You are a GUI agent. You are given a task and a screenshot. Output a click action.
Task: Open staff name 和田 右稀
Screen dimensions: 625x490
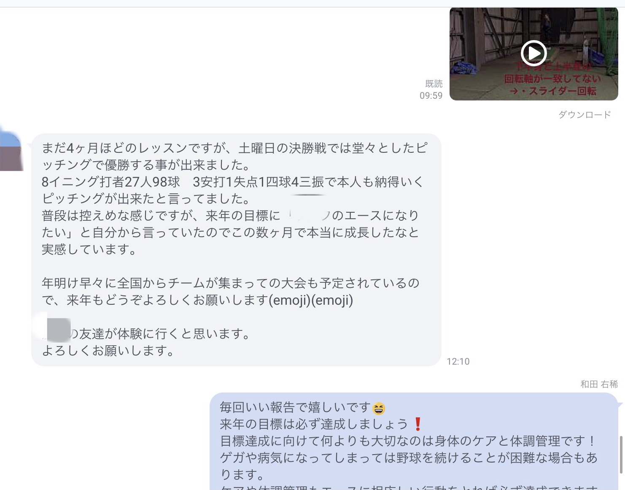pos(599,384)
